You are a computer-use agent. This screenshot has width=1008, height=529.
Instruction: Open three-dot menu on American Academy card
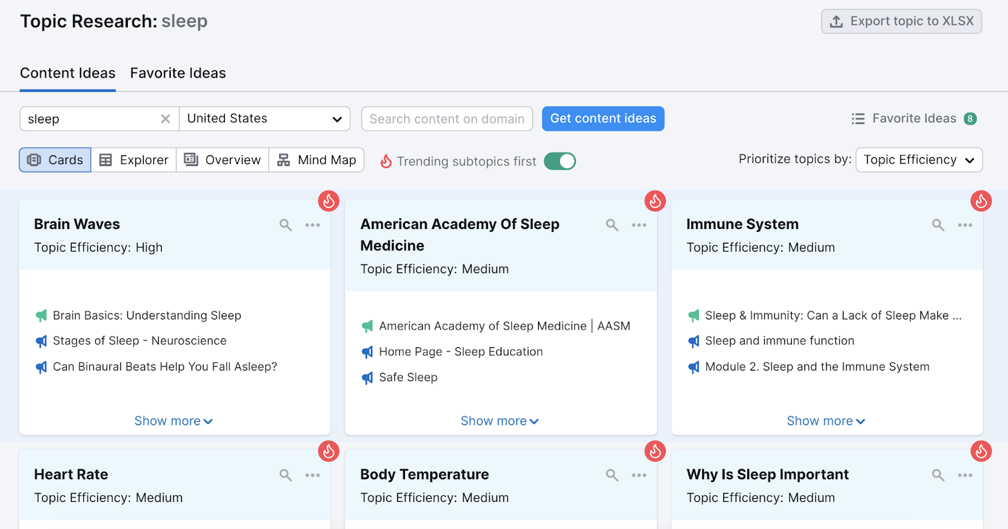point(639,225)
